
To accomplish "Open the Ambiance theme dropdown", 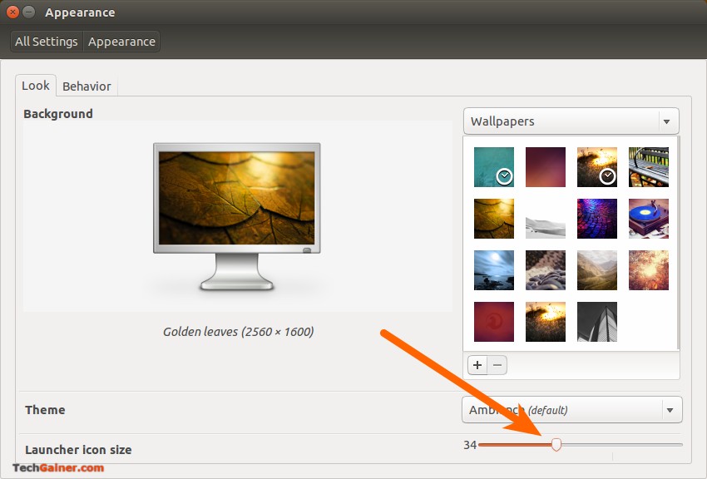I will [x=571, y=410].
